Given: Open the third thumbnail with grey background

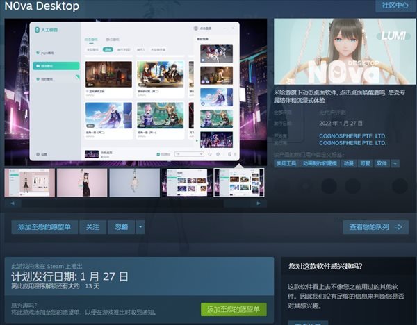Looking at the screenshot, I should 135,183.
